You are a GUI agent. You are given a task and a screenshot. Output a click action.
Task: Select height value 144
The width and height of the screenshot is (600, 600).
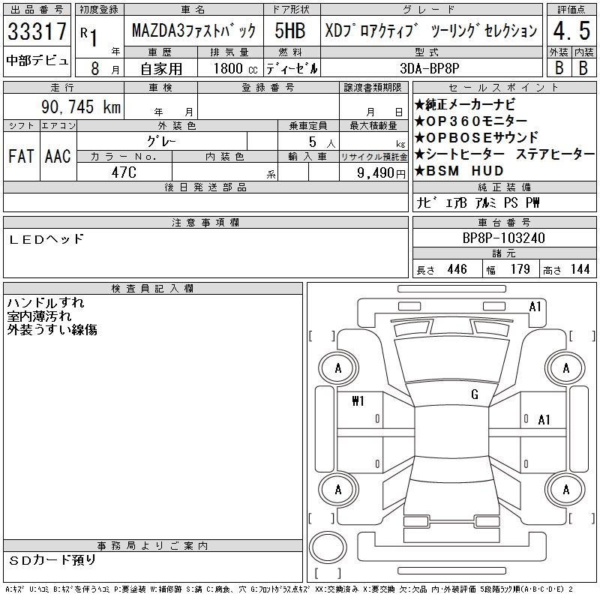pyautogui.click(x=580, y=269)
